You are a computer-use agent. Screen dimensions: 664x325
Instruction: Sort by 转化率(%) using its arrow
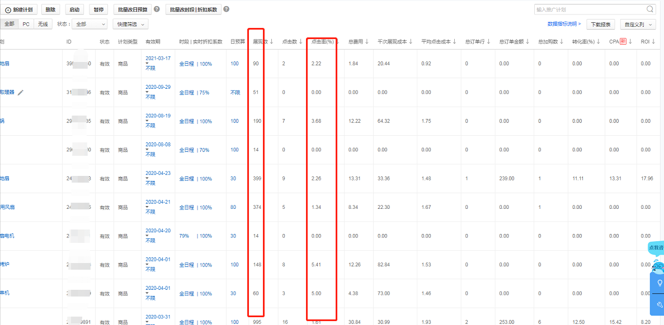(599, 41)
